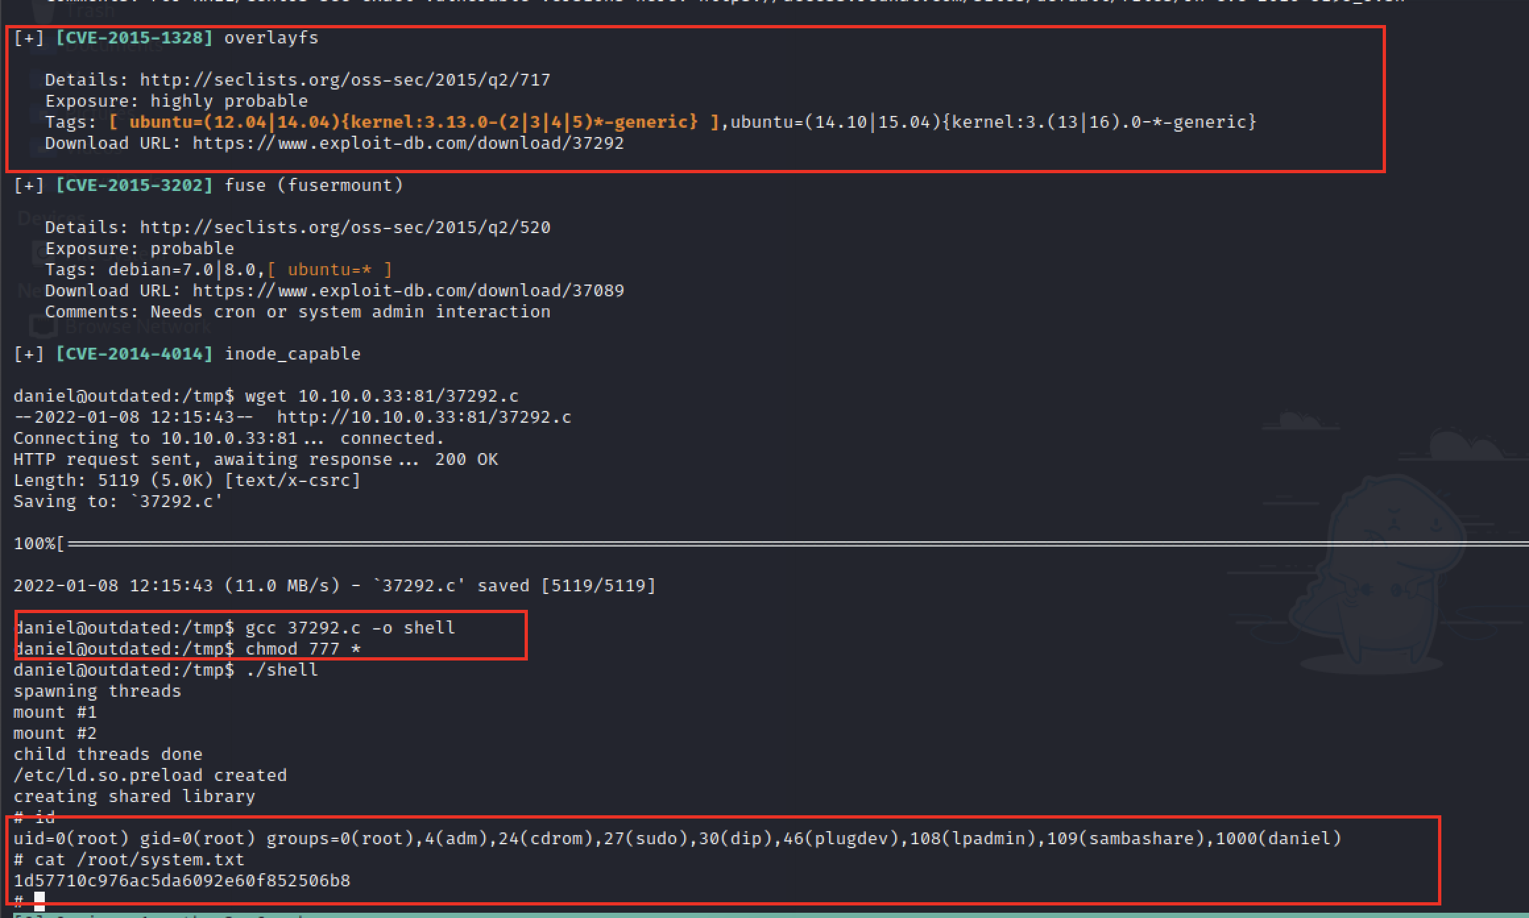
Task: Click the [+] marker before fuse entry
Action: (29, 186)
